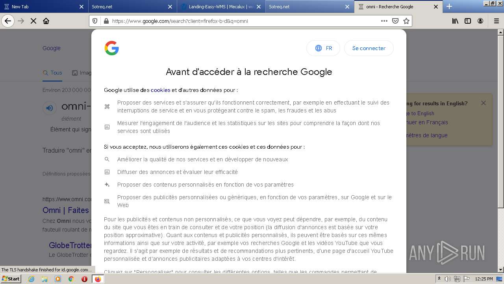Viewport: 504px width, 284px height.
Task: Click 'Proposer des contenus personnalisés' text
Action: coord(206,185)
